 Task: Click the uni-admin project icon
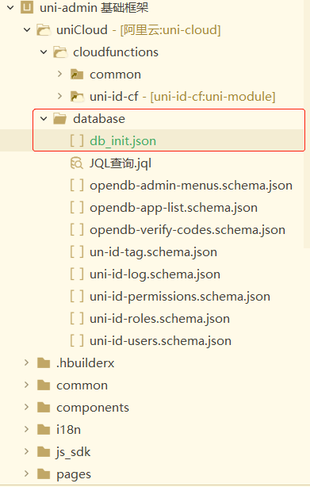tap(27, 7)
